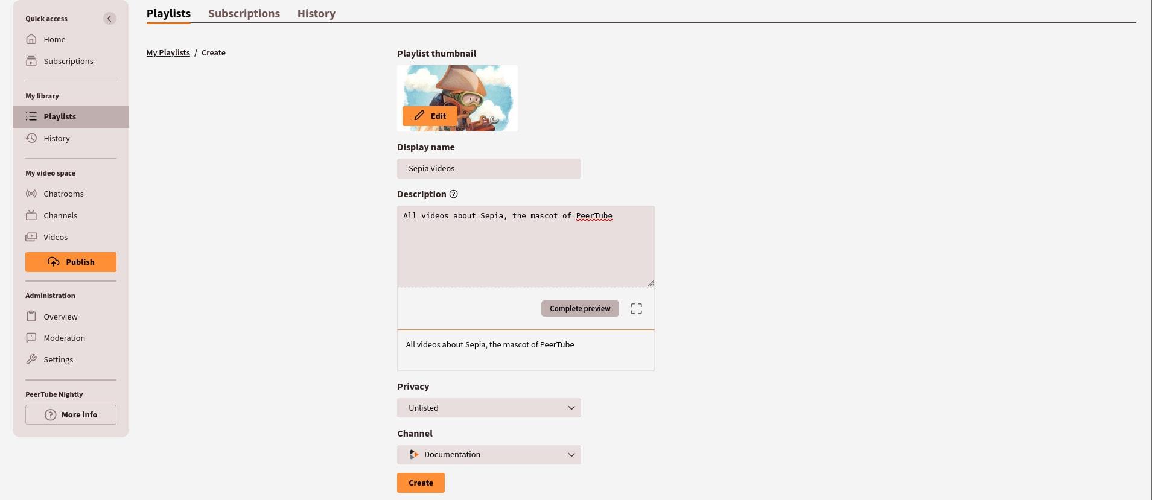The height and width of the screenshot is (500, 1152).
Task: Follow the My Playlists breadcrumb link
Action: coord(168,52)
